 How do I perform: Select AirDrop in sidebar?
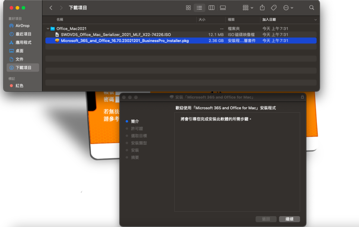(x=23, y=26)
